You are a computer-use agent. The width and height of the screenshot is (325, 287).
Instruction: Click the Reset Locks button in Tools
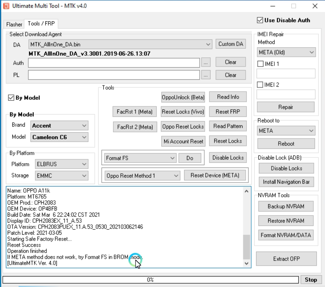228,141
